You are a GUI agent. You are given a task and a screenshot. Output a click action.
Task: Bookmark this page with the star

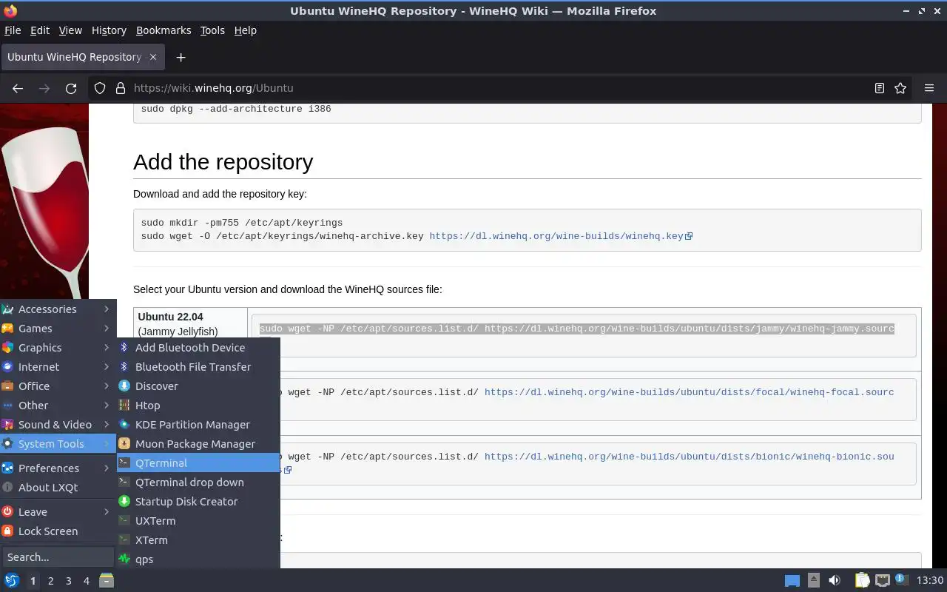point(900,88)
